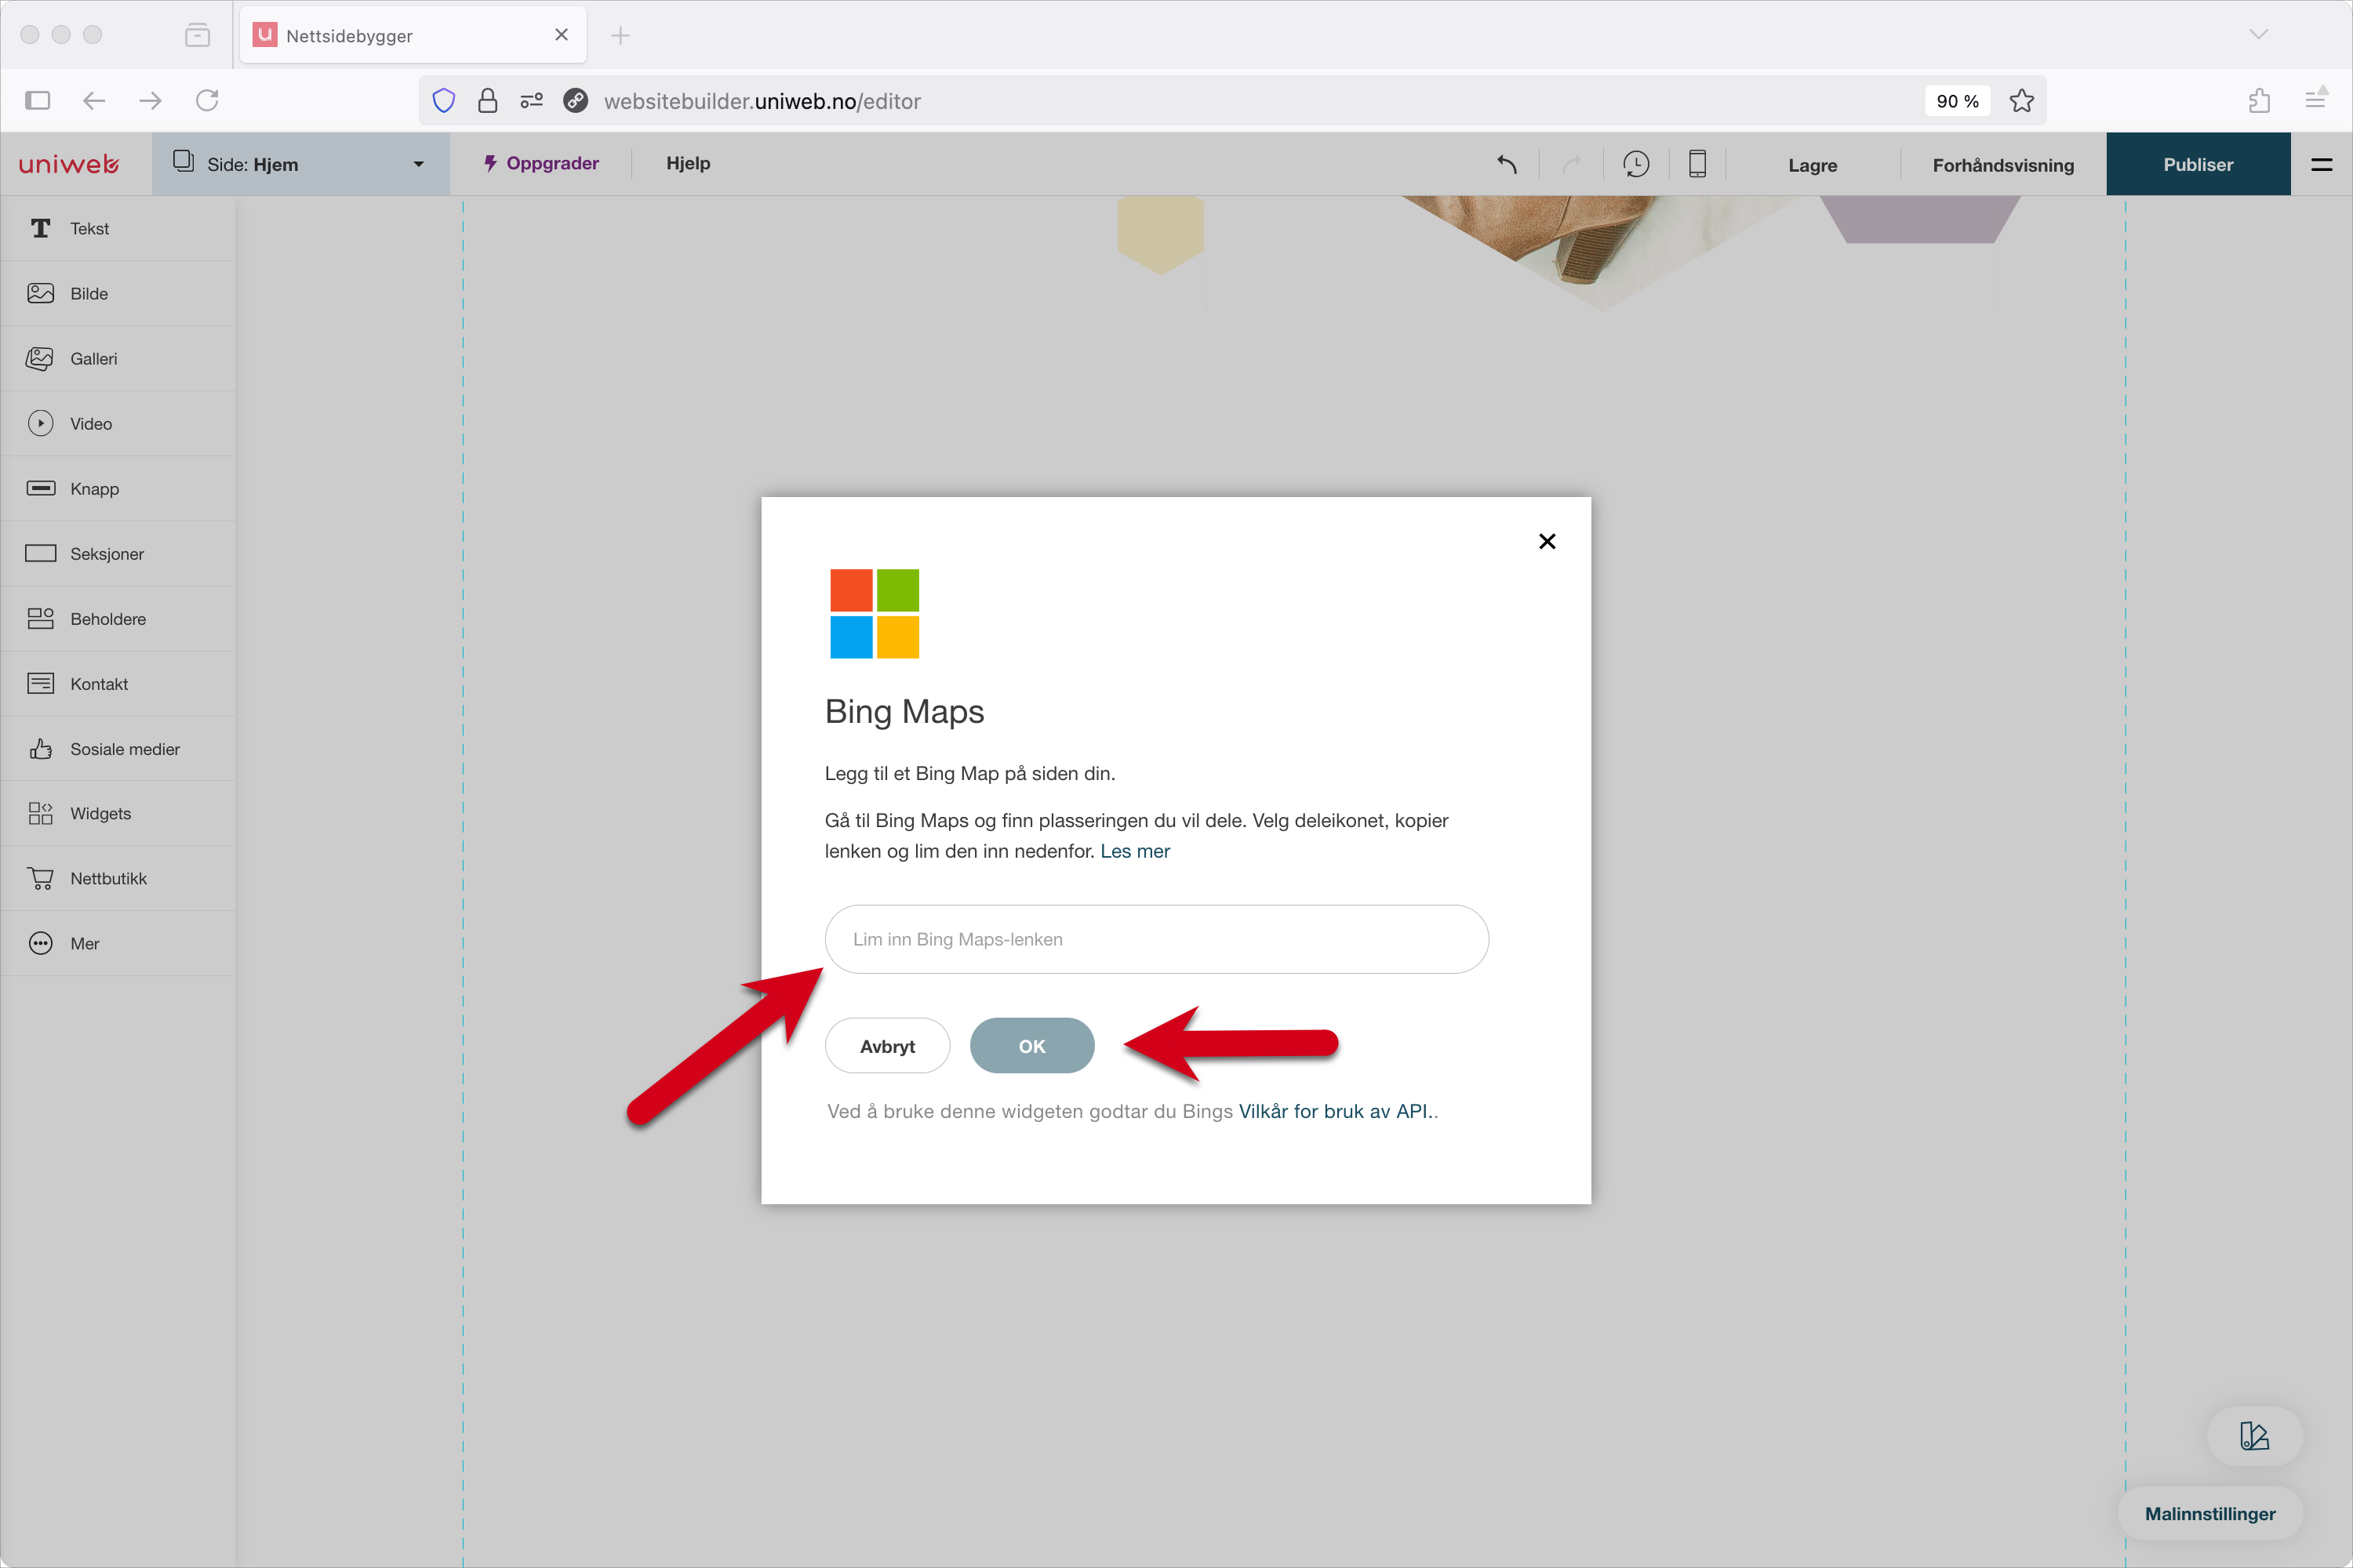Click the OK button in dialog
The image size is (2353, 1568).
1031,1046
